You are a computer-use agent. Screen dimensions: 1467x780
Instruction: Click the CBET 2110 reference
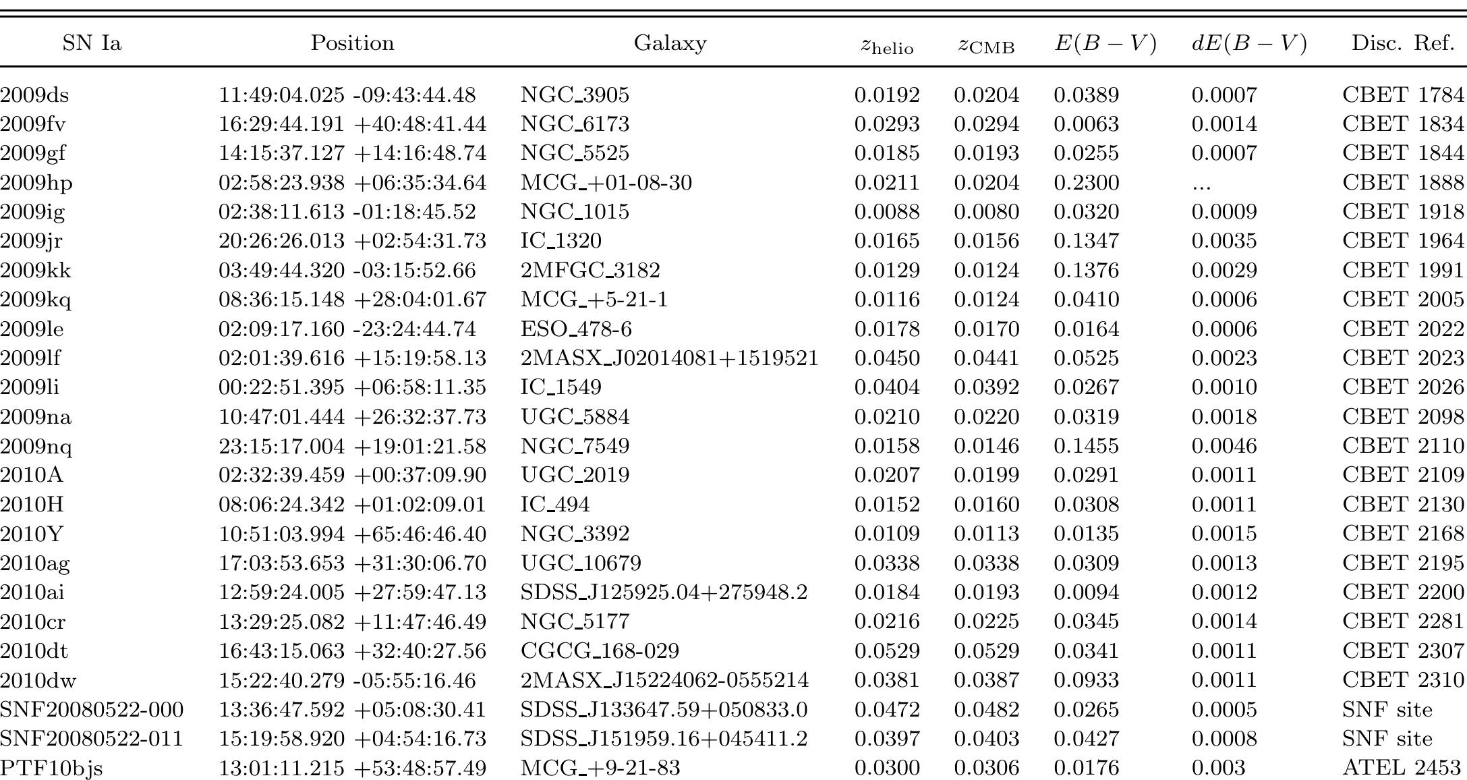pyautogui.click(x=1403, y=446)
